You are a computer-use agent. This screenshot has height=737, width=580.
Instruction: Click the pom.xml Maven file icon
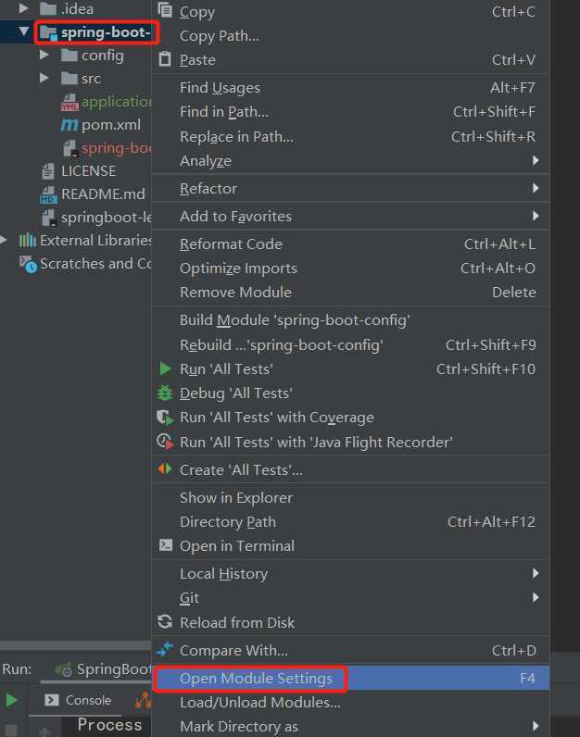[x=69, y=125]
